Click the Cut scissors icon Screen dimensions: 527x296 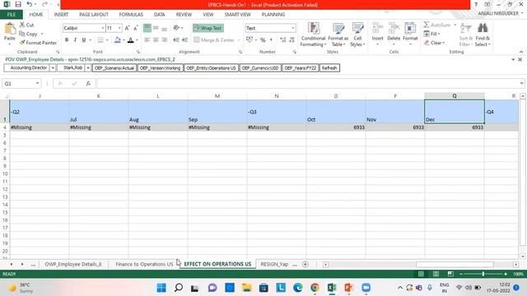coord(22,25)
